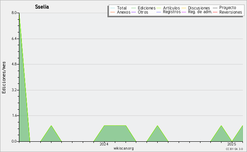Screen dimensions: 247x152
Task: Click the 6.4 y-axis label
Action: pos(14,39)
